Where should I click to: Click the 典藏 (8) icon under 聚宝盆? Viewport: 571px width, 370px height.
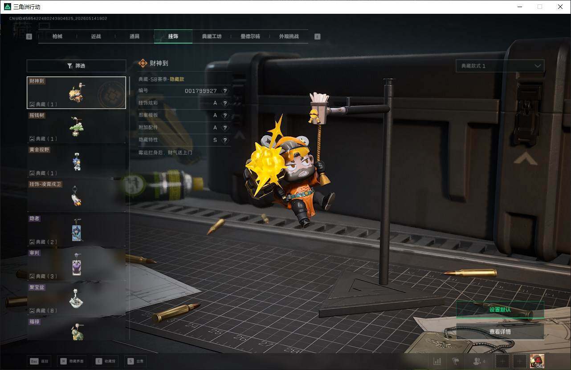click(x=32, y=310)
